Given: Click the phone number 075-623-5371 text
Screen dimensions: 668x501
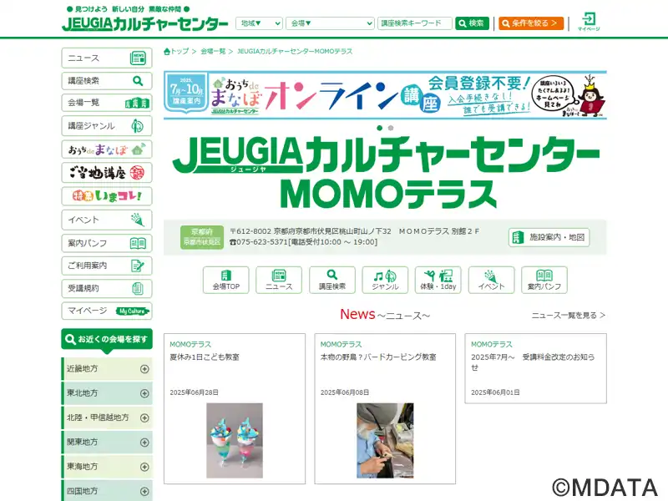Looking at the screenshot, I should [x=262, y=242].
